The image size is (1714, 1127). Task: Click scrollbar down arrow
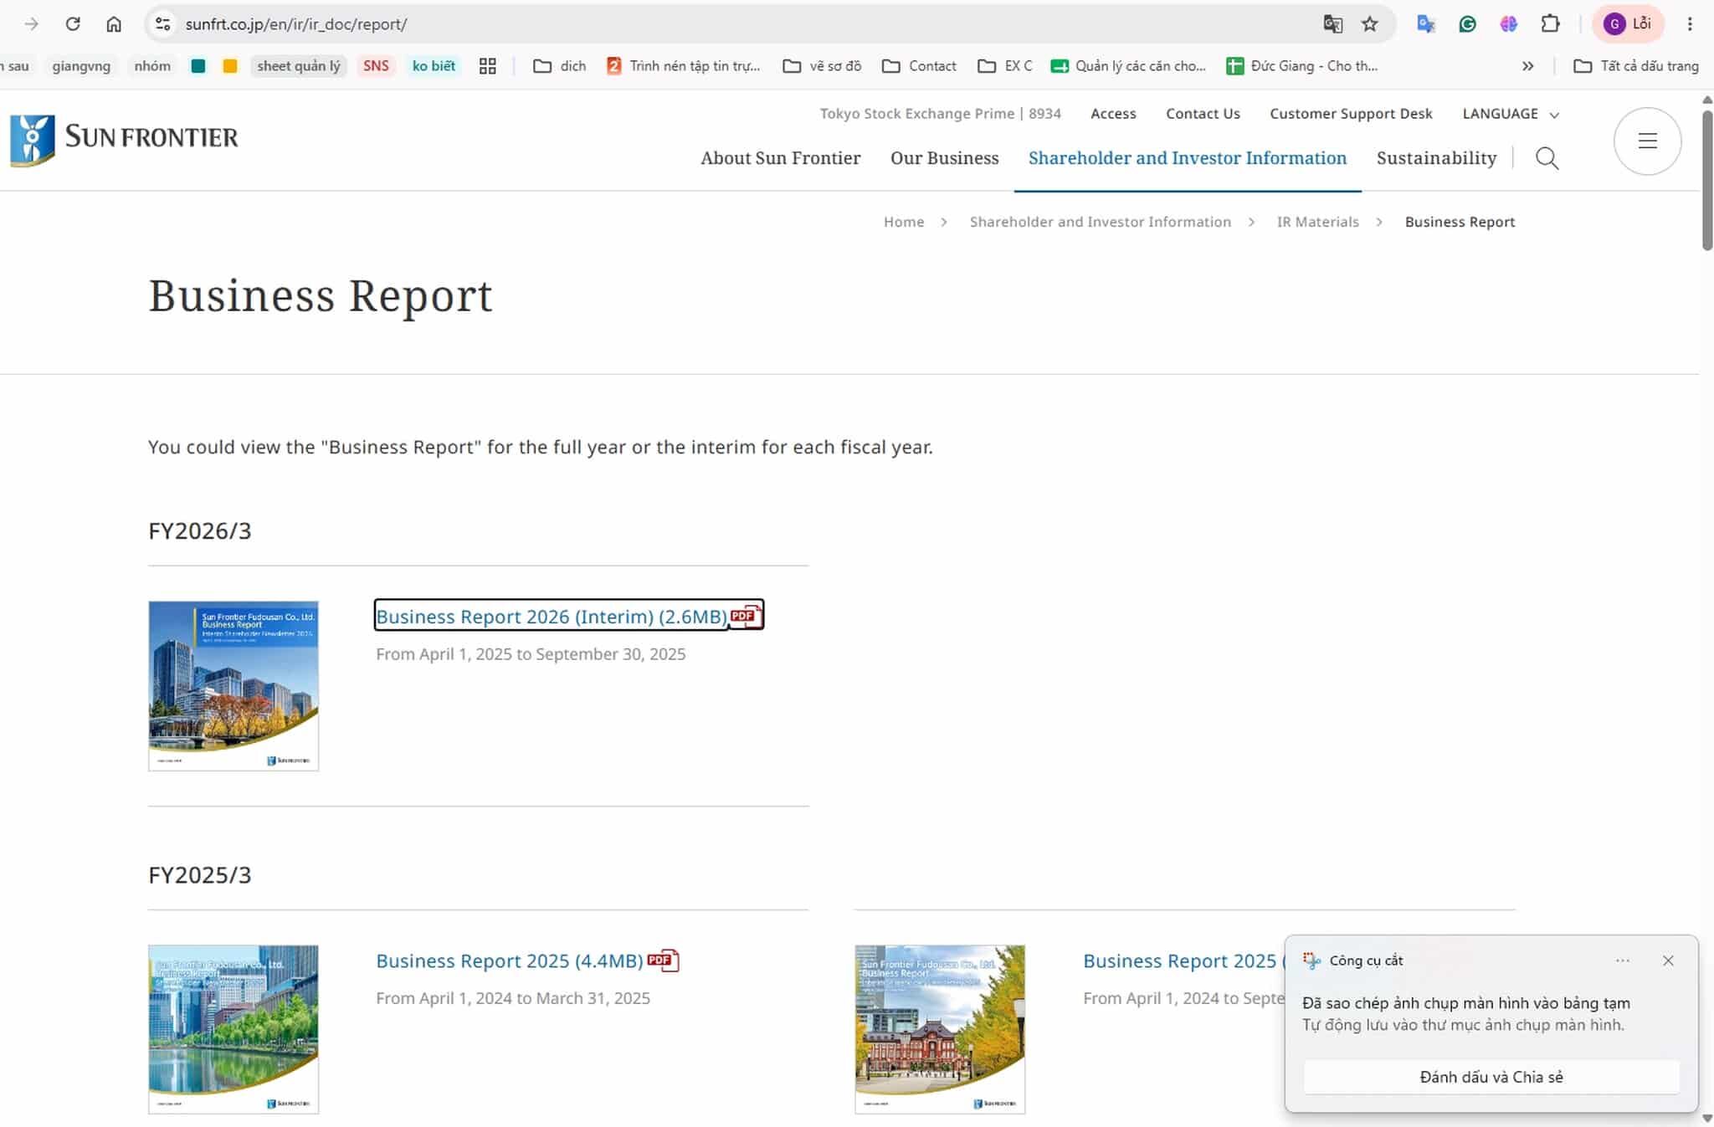pyautogui.click(x=1707, y=1118)
